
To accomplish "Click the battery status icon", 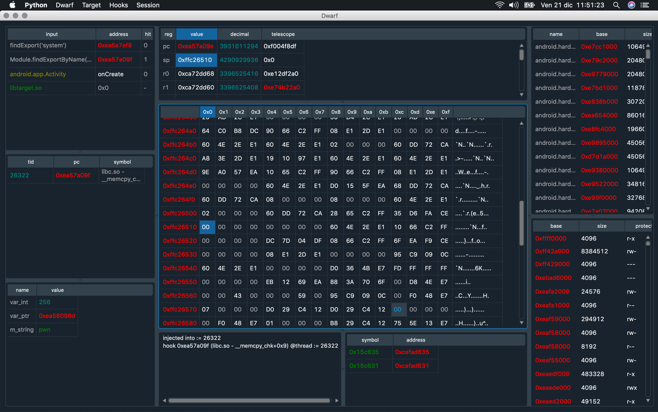I will click(529, 5).
